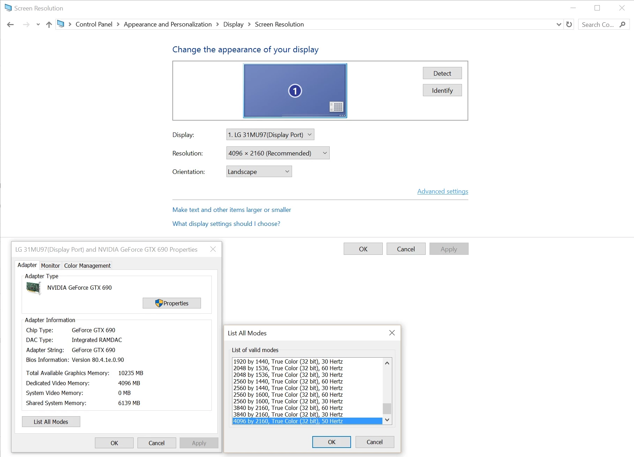Viewport: 634px width, 457px height.
Task: Click the Identify button
Action: (x=442, y=90)
